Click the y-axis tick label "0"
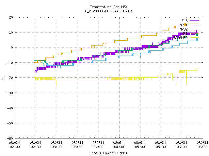 pyautogui.click(x=12, y=47)
